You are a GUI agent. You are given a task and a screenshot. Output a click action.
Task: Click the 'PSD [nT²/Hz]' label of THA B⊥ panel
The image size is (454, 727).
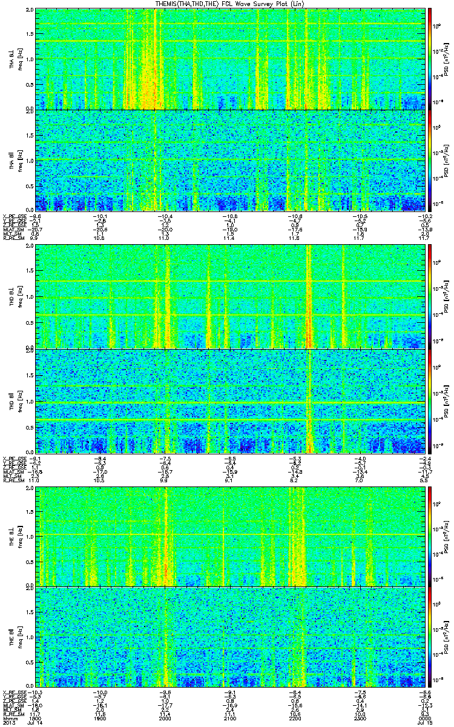click(447, 59)
